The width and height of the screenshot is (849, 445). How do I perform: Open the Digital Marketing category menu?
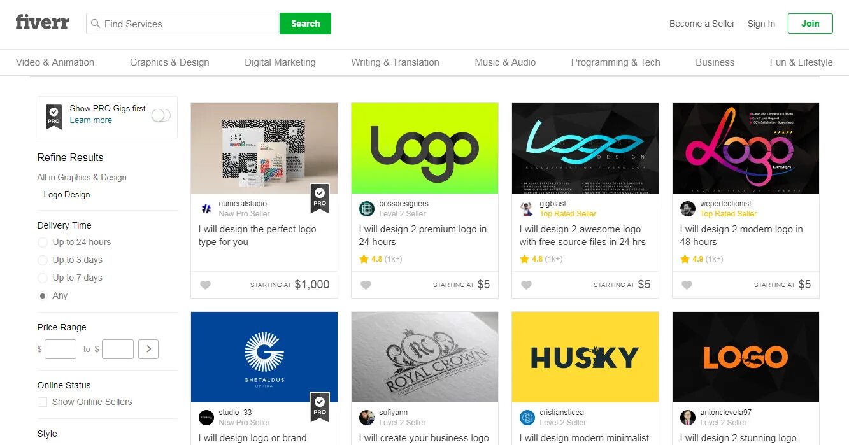click(x=280, y=62)
